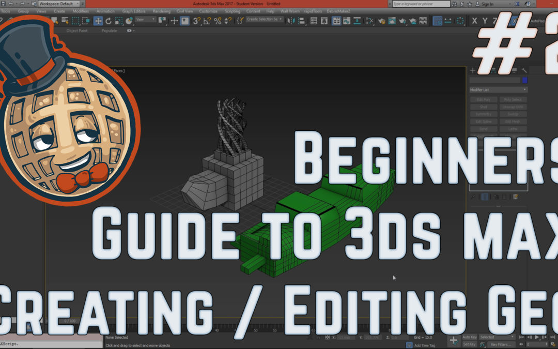558x349 pixels.
Task: Open the Layer Explorer
Action: [x=324, y=21]
